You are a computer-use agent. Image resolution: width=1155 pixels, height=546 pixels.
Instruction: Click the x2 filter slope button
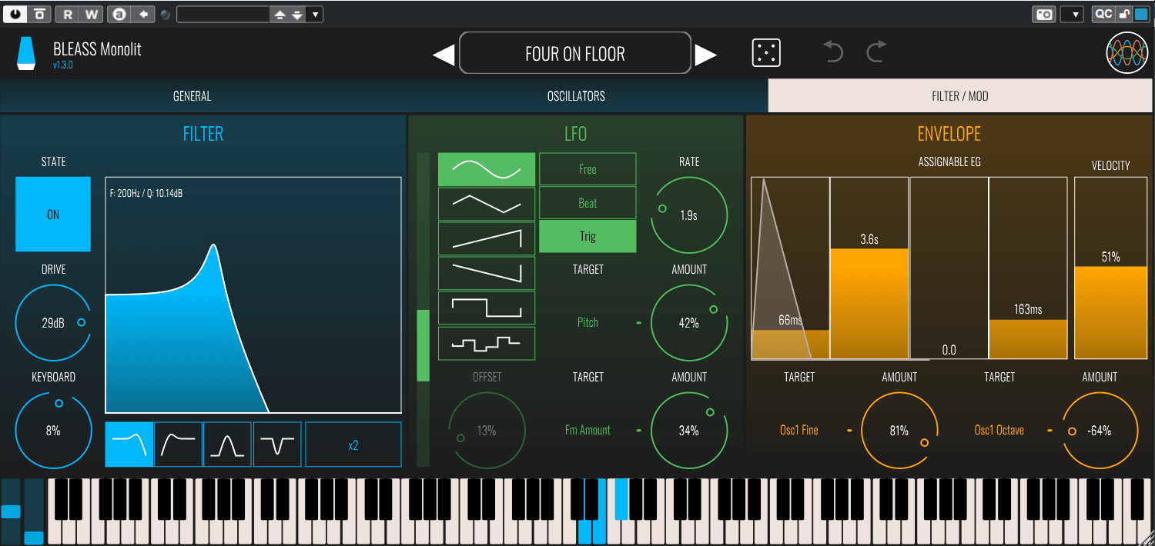[x=353, y=444]
